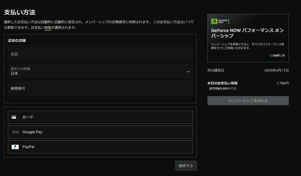301x176 pixels.
Task: Click the GeForce NOW logo
Action: [220, 21]
